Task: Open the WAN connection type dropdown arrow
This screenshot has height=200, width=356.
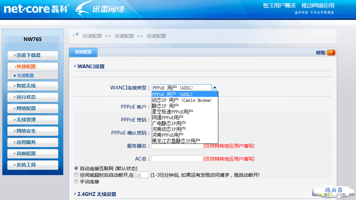Action: [x=215, y=88]
